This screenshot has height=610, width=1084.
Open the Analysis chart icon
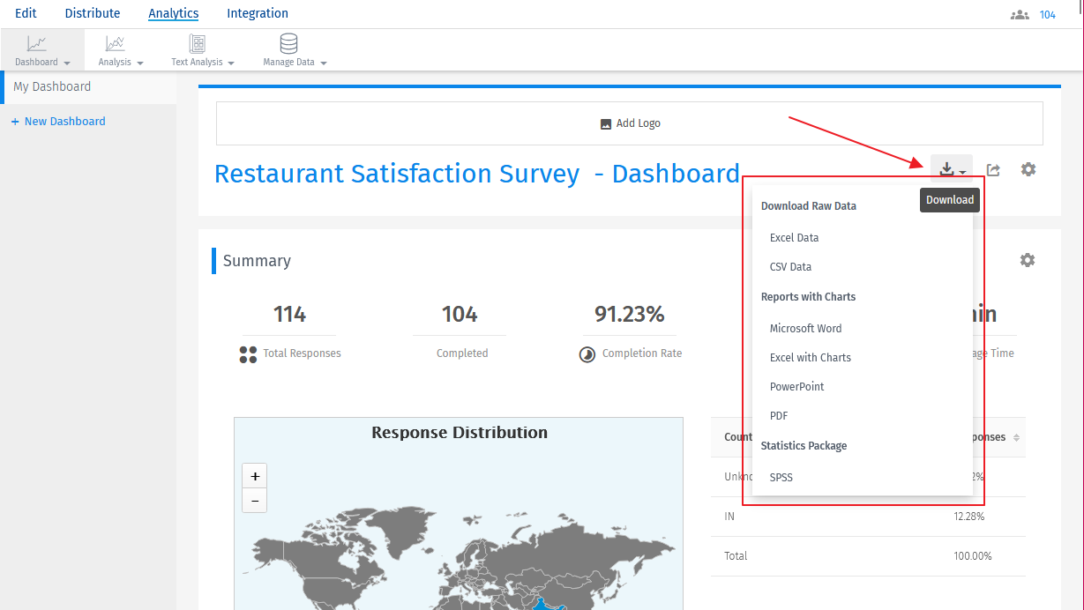point(115,43)
